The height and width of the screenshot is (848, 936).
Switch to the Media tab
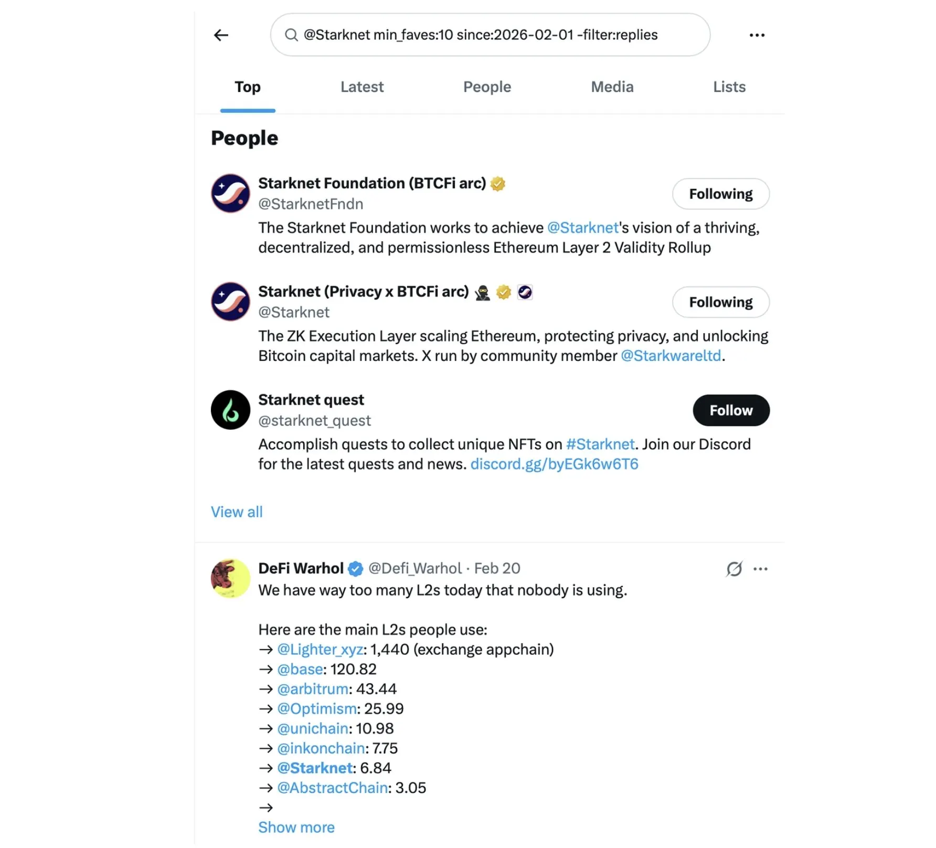612,87
